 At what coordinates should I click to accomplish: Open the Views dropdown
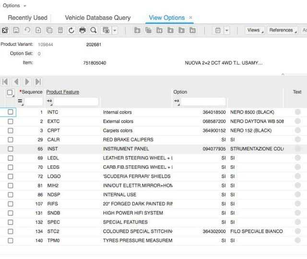click(x=254, y=30)
